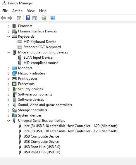Click the Update driver software toolbar icon
Image resolution: width=136 pixels, height=165 pixels.
point(44,18)
